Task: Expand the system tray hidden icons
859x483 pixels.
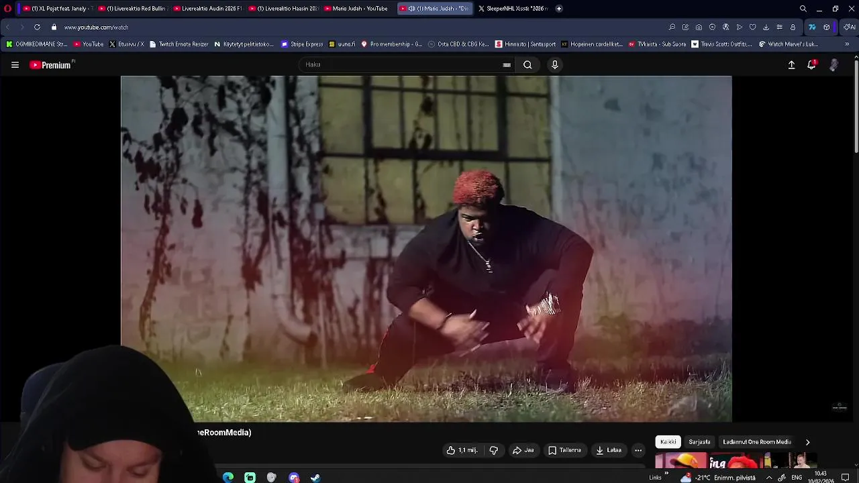Action: tap(769, 478)
